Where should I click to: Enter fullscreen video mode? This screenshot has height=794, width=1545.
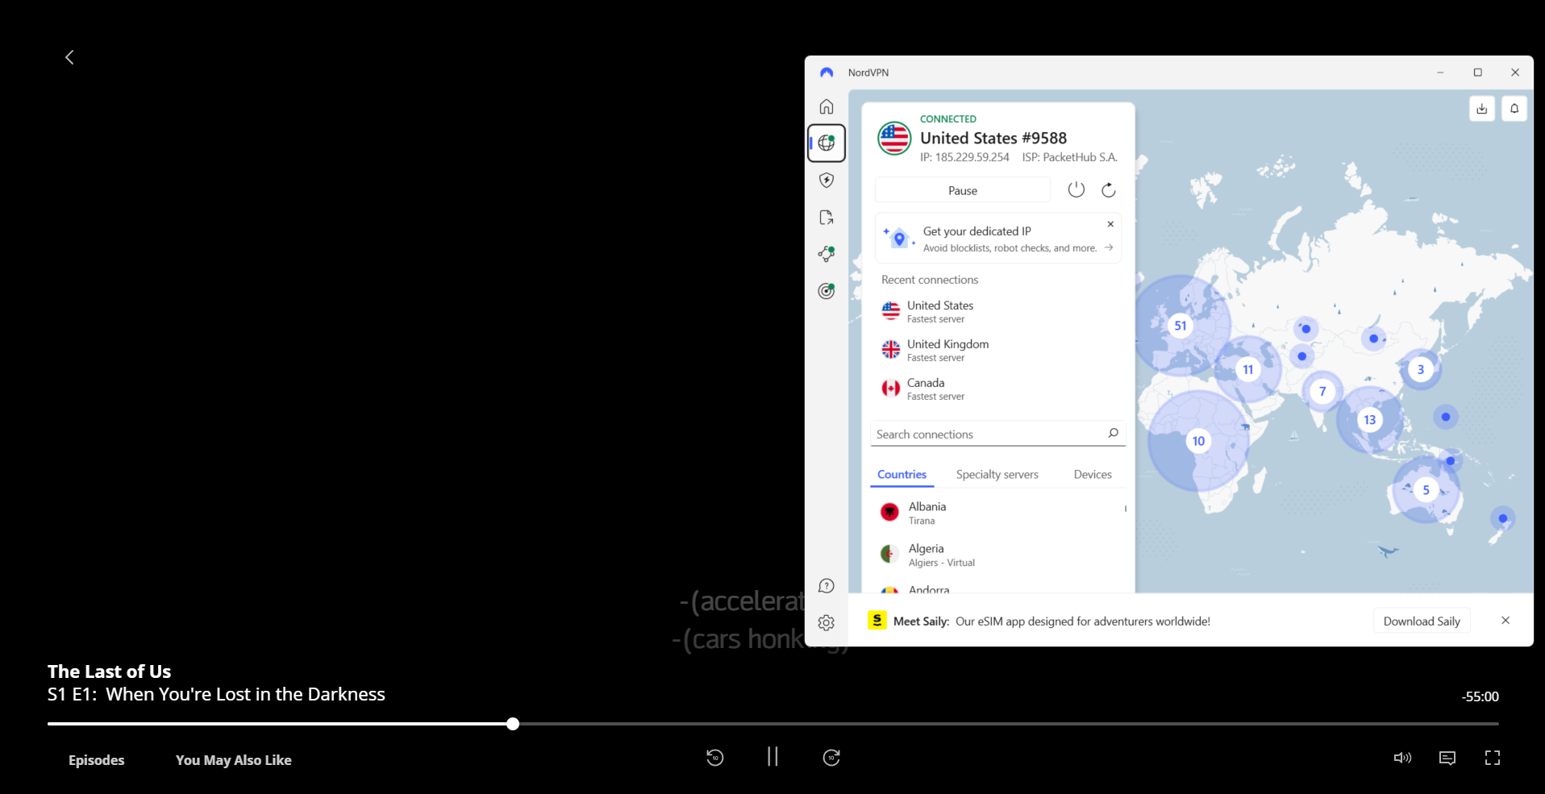click(1493, 758)
